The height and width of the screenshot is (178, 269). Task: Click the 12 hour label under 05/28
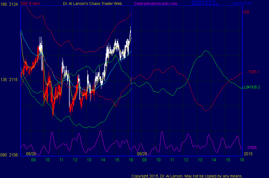coord(75,160)
